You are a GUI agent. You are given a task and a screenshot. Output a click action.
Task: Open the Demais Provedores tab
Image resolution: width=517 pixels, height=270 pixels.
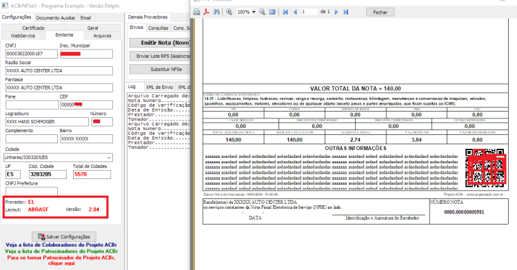coord(148,17)
